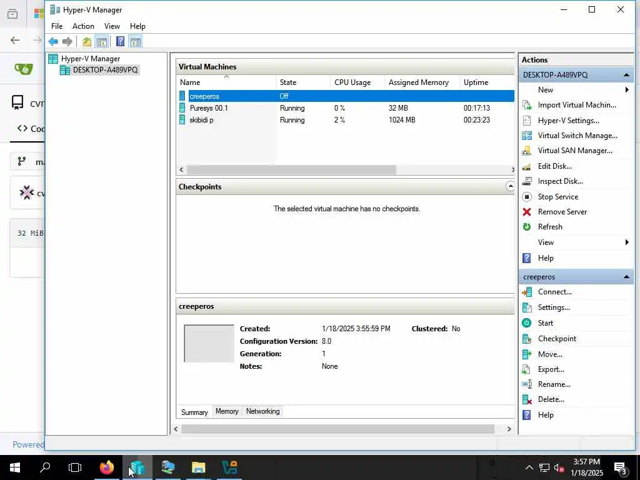Click the blue Help toolbar icon
This screenshot has height=480, width=640.
120,41
